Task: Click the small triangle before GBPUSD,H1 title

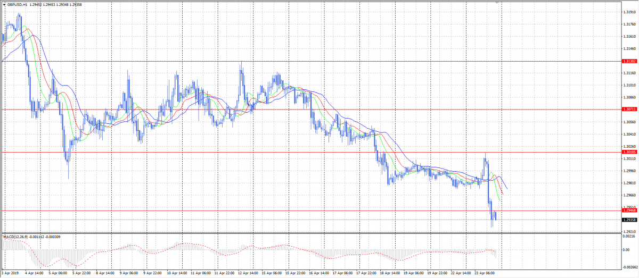Action: pos(4,4)
